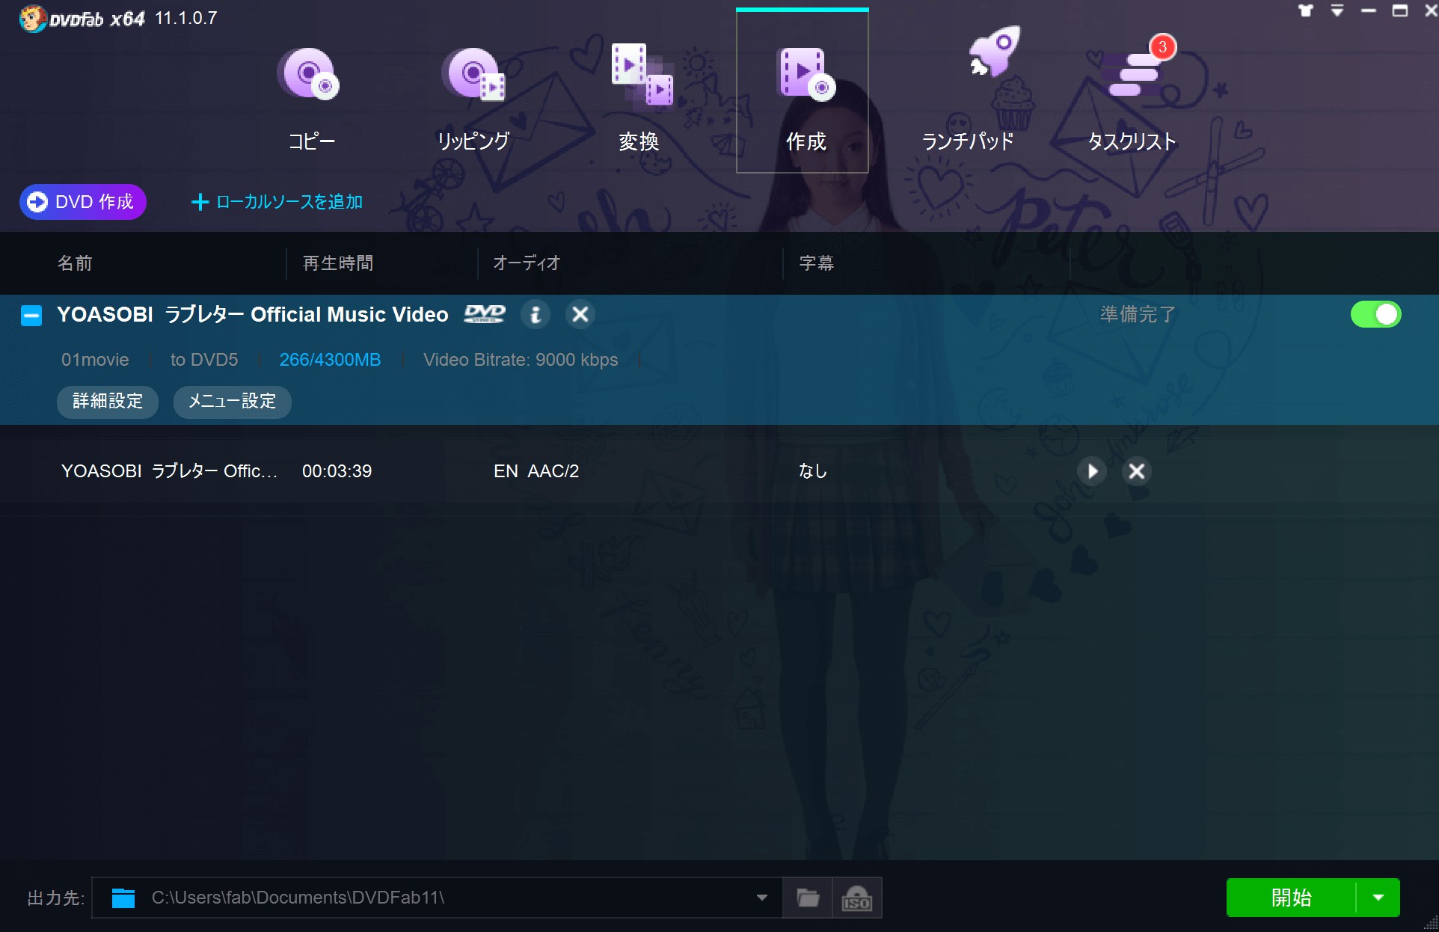Show source info with the i icon
Image resolution: width=1439 pixels, height=932 pixels.
536,315
